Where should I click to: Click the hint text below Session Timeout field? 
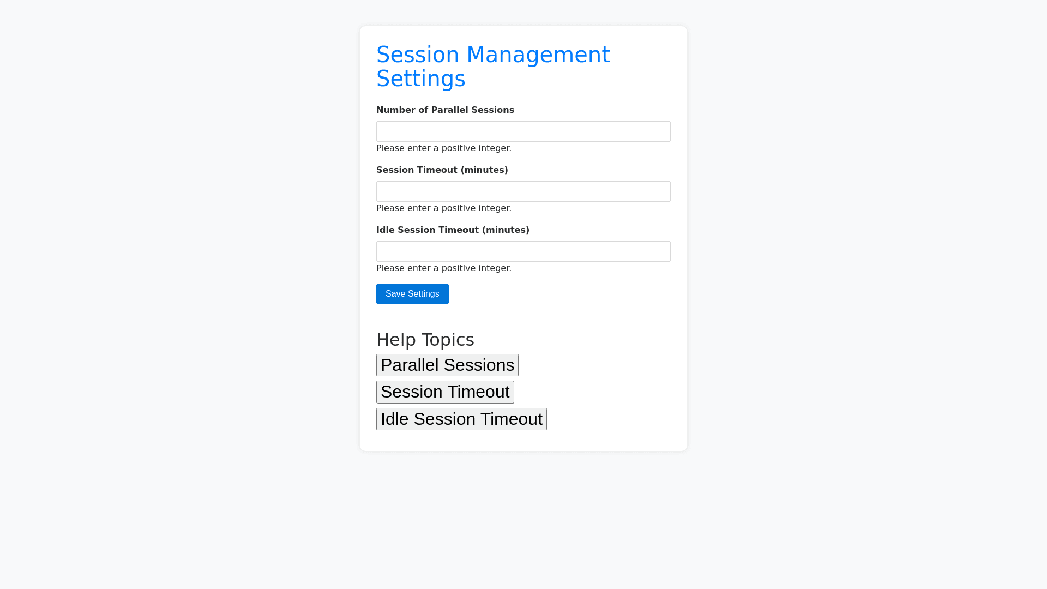[x=444, y=208]
